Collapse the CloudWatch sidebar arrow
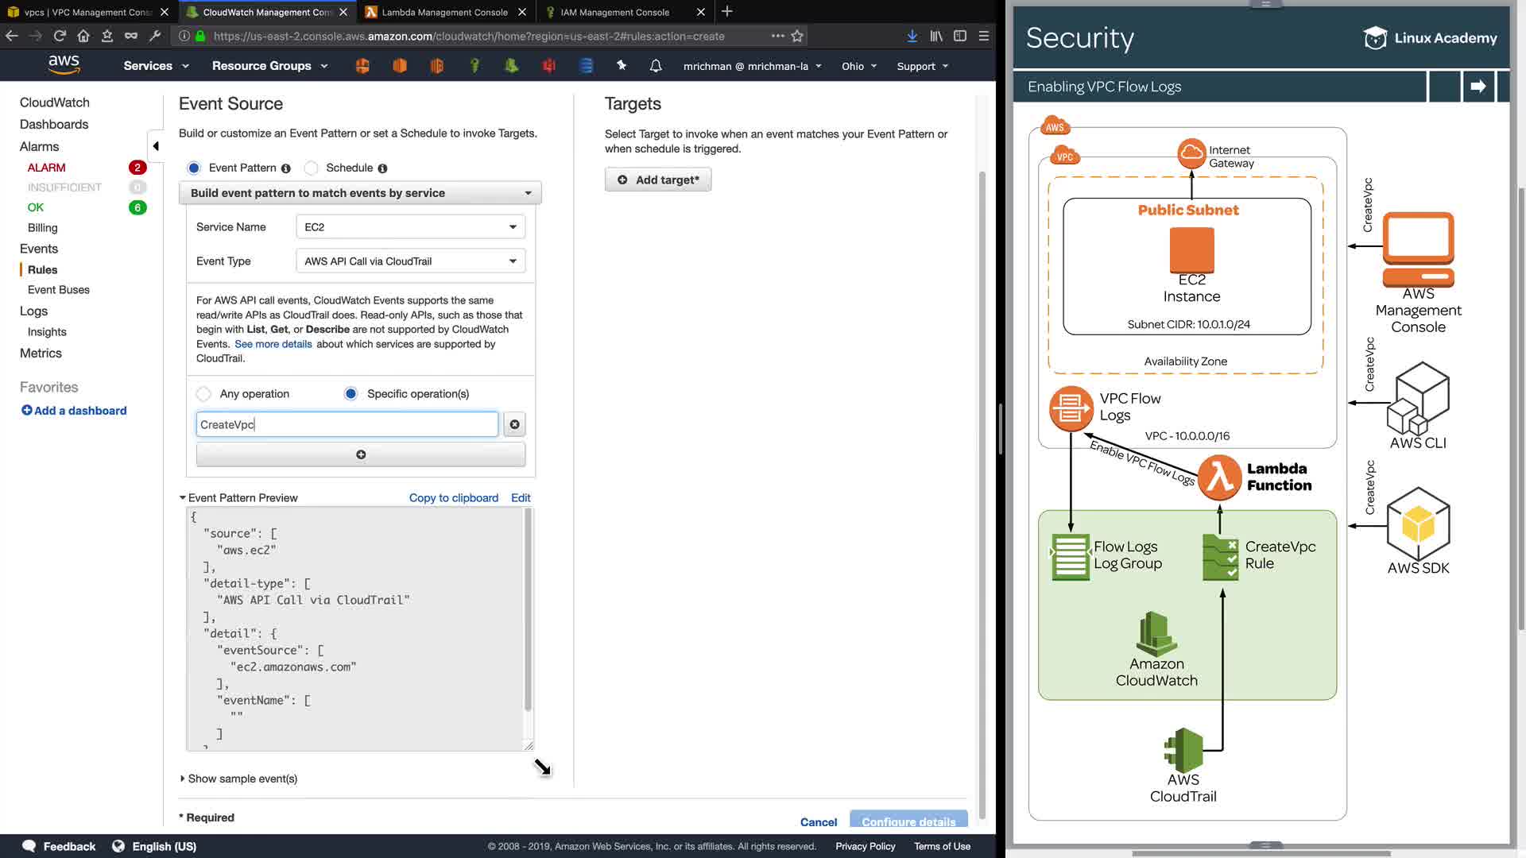Screen dimensions: 1526x858 [156, 146]
